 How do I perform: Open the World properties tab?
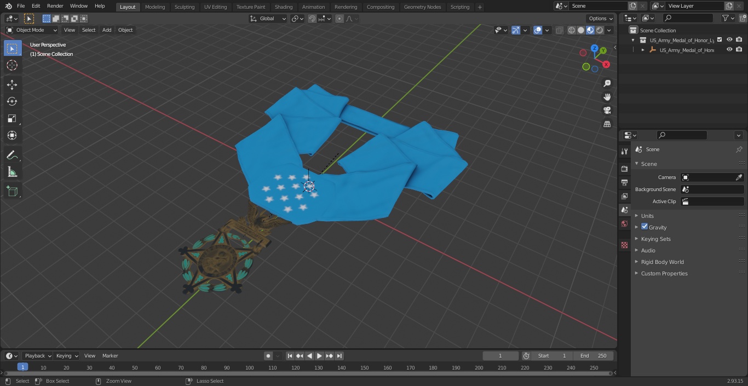pyautogui.click(x=624, y=224)
